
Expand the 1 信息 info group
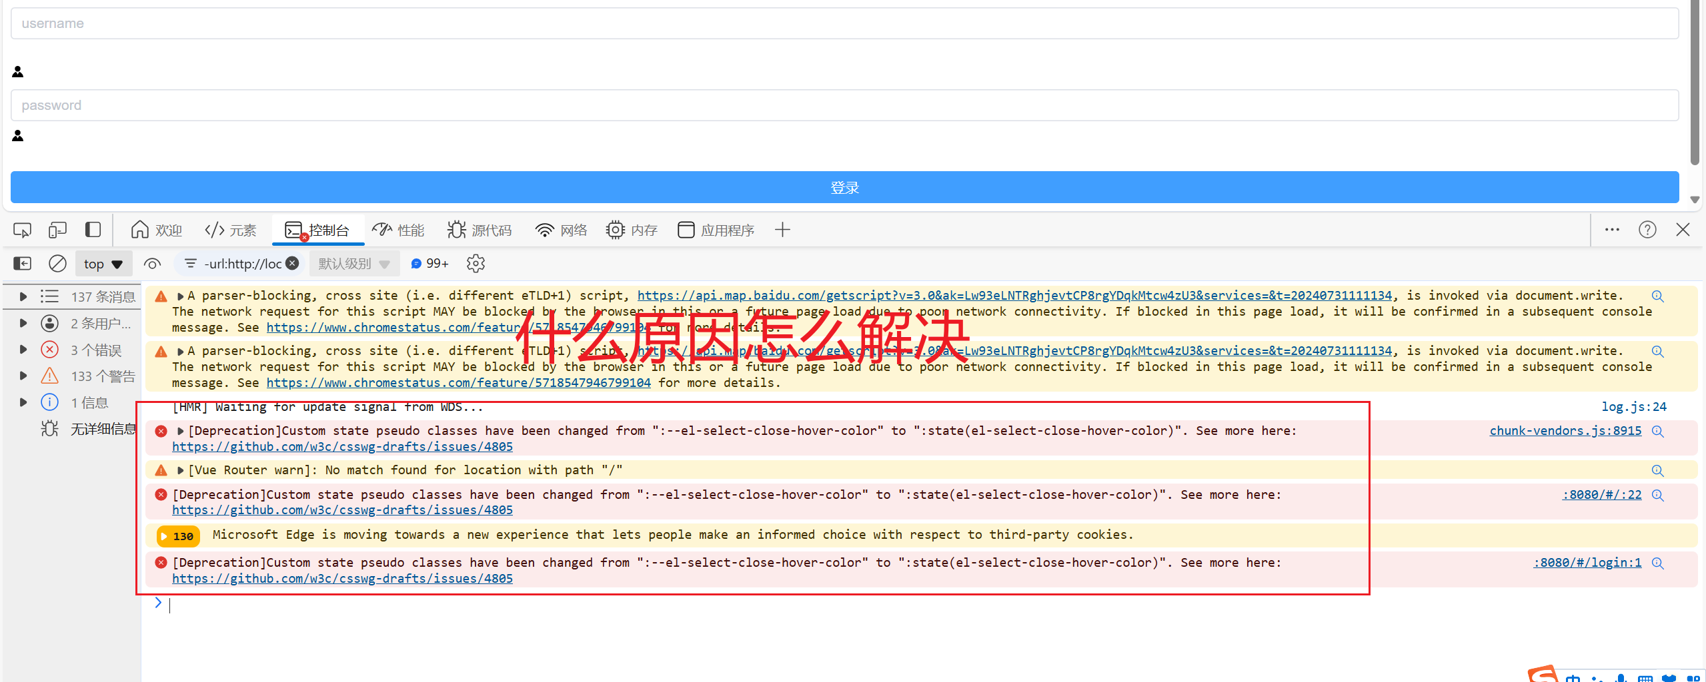(x=23, y=402)
